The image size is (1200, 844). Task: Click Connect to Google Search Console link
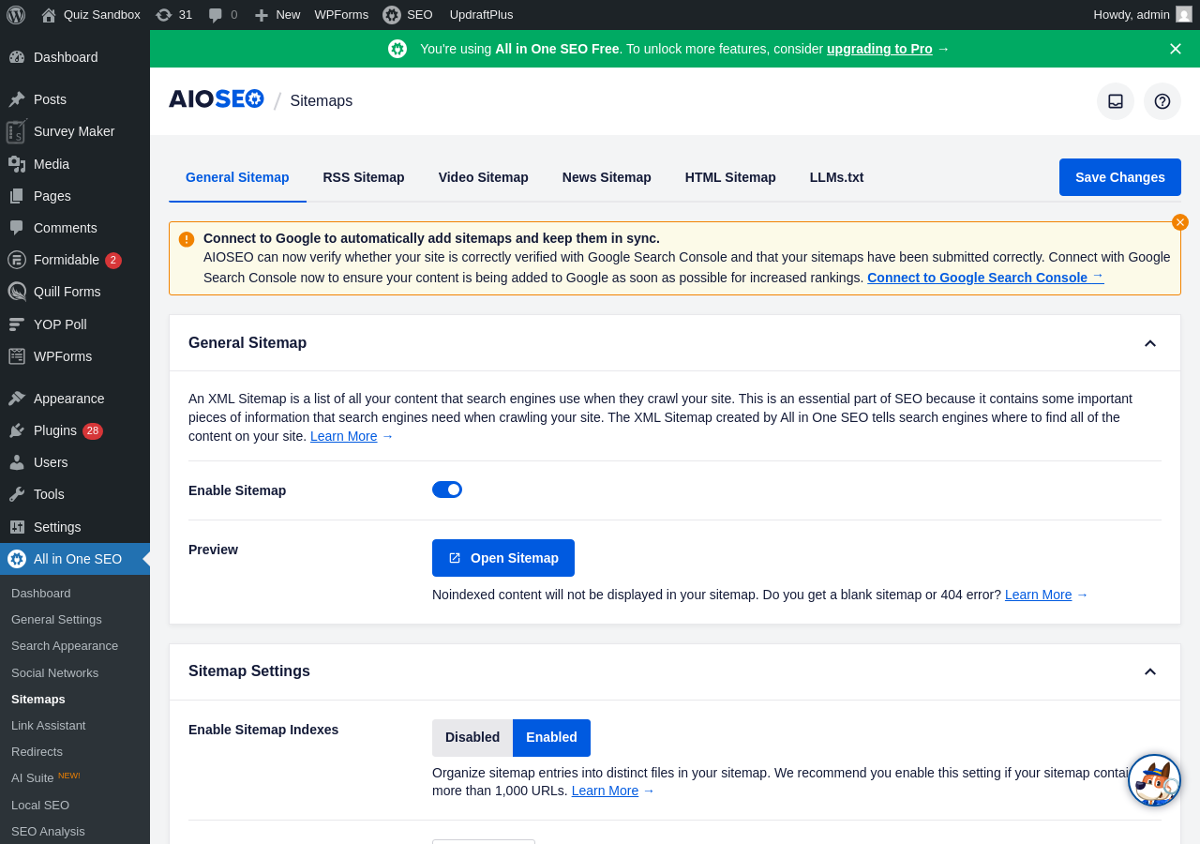coord(985,278)
